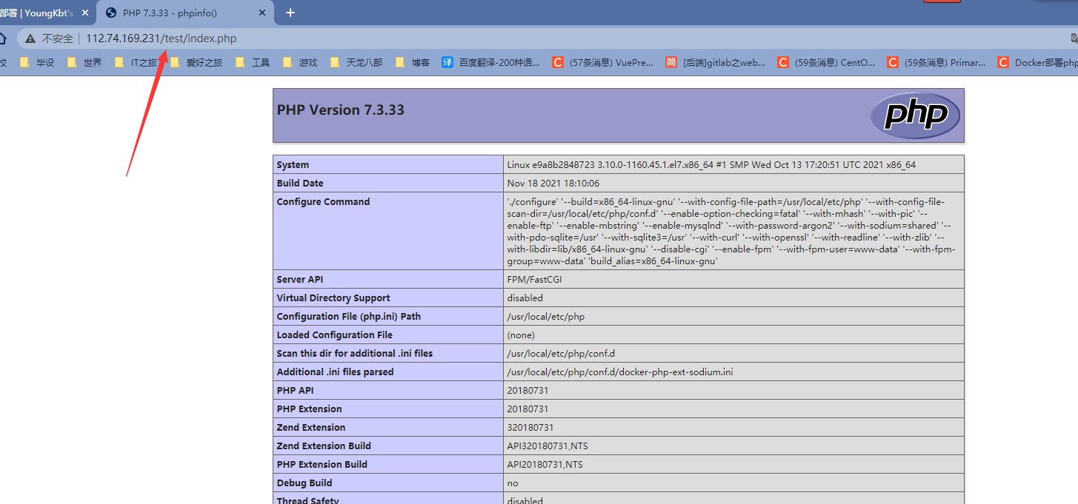1078x504 pixels.
Task: Open the 爱好之旅 bookmark folder
Action: click(196, 63)
